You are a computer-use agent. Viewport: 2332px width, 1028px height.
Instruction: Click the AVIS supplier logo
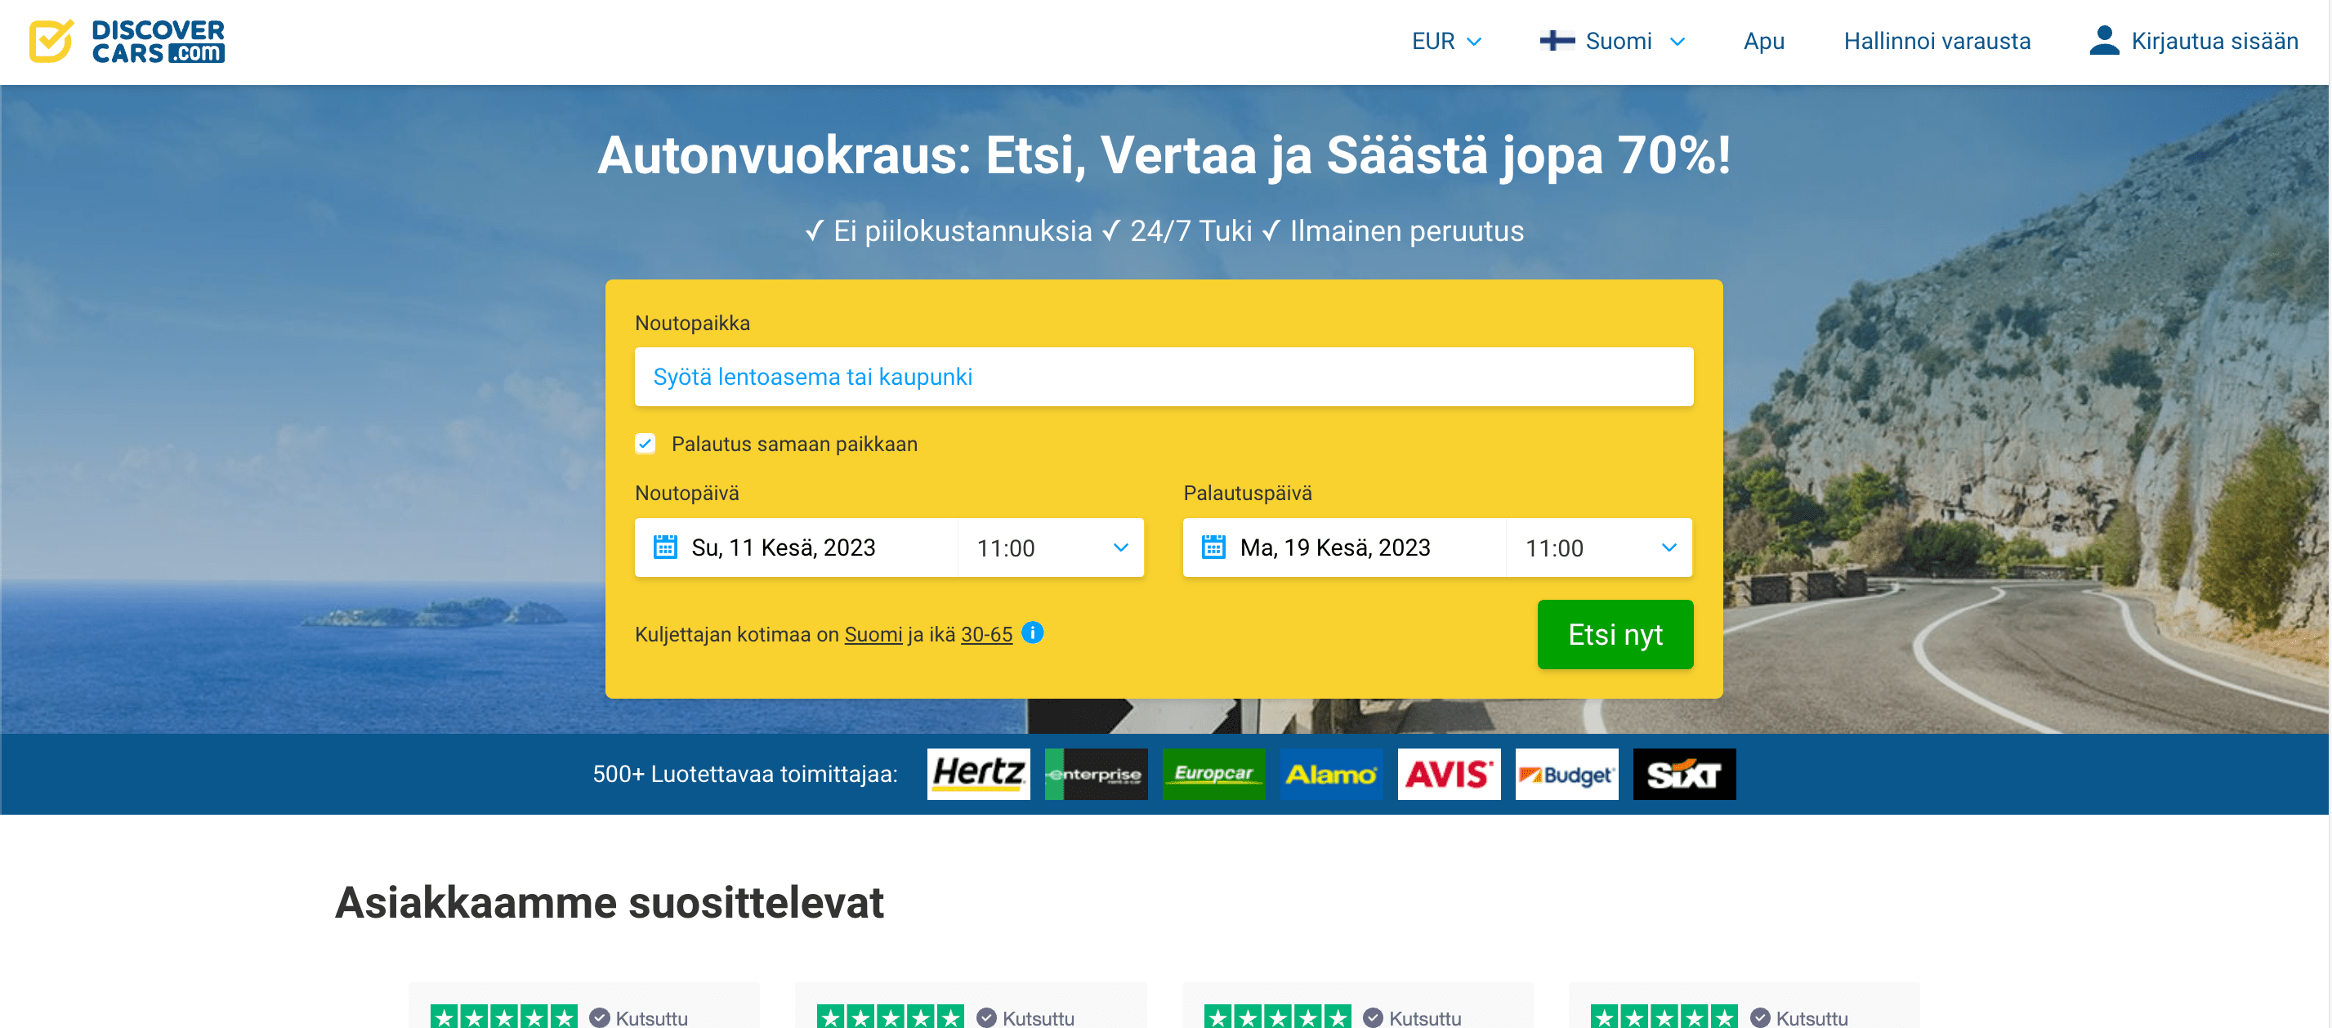[x=1449, y=775]
